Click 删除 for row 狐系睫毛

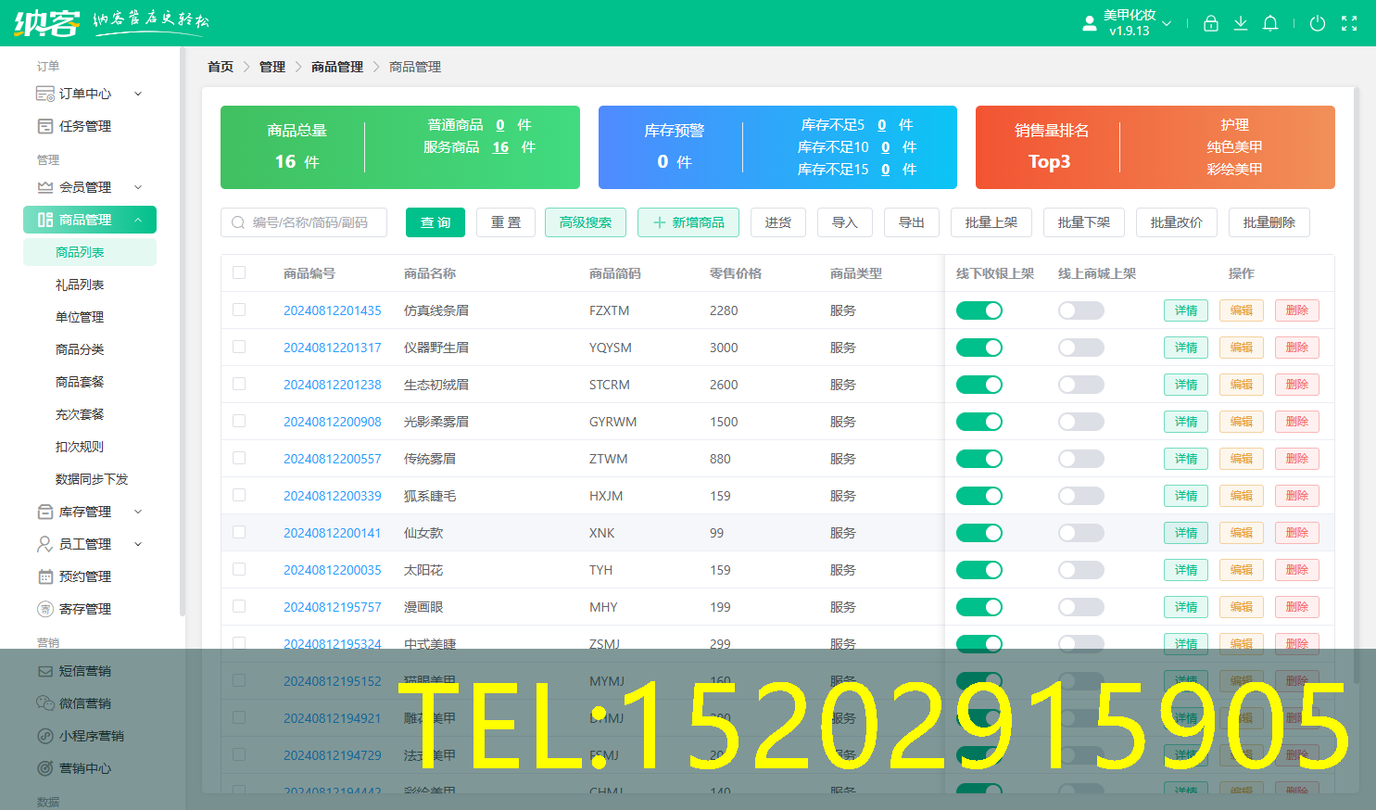coord(1297,496)
